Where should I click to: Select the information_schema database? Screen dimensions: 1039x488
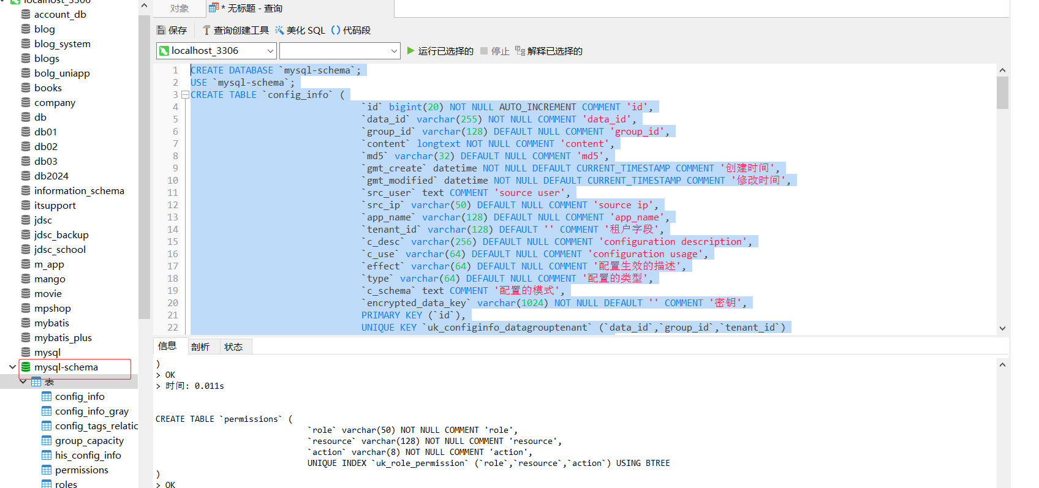[79, 190]
